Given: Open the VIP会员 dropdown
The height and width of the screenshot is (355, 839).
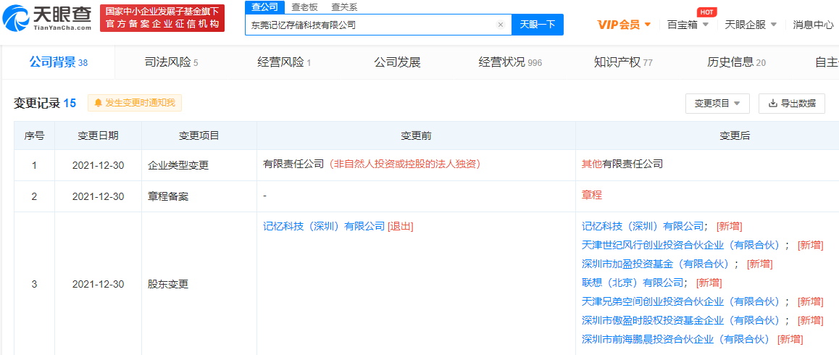Looking at the screenshot, I should tap(624, 25).
